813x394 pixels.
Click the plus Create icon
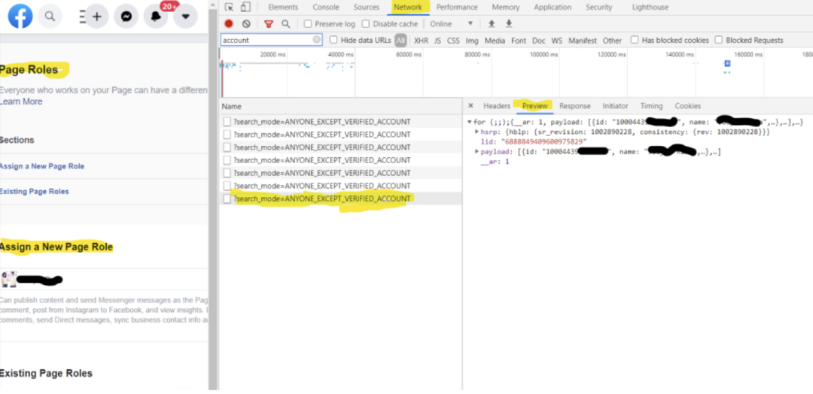[x=96, y=16]
